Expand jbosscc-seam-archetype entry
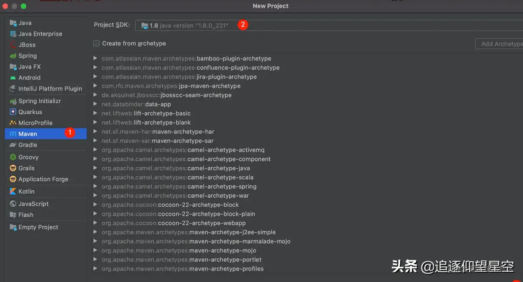 [95, 95]
